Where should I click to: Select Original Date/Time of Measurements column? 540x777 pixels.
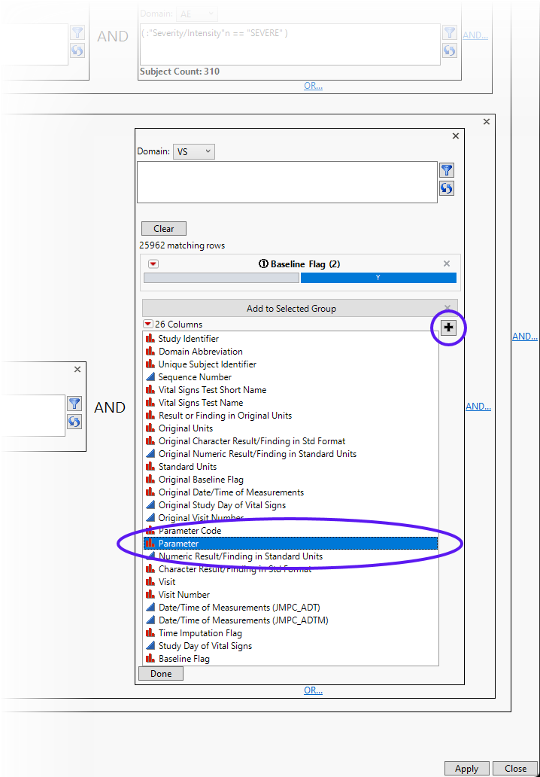[x=290, y=492]
